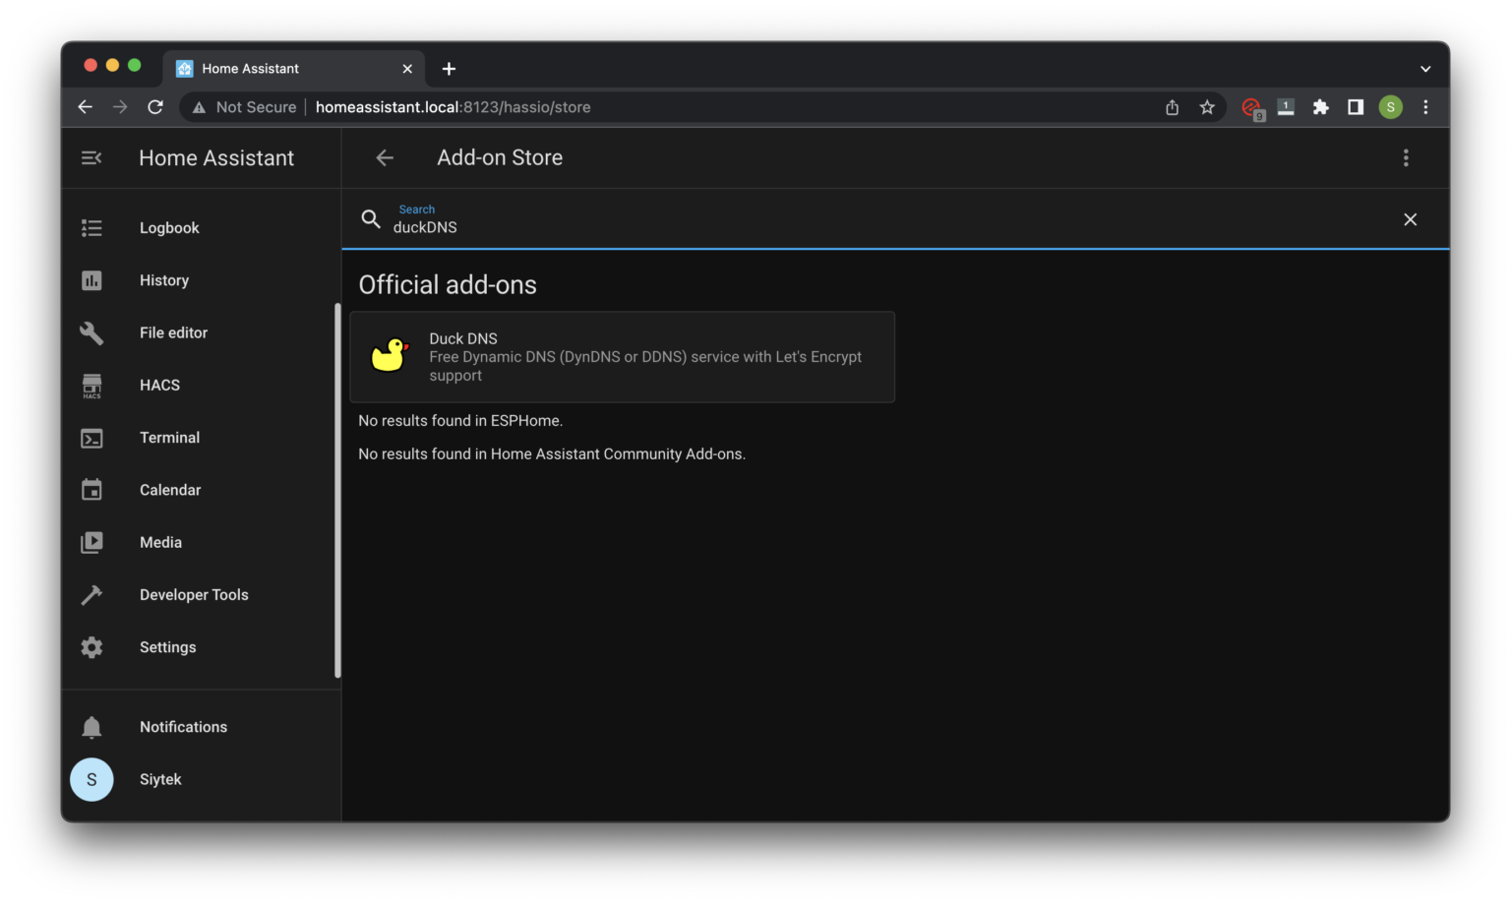1511x903 pixels.
Task: Collapse the sidebar with the toggle icon
Action: point(91,157)
